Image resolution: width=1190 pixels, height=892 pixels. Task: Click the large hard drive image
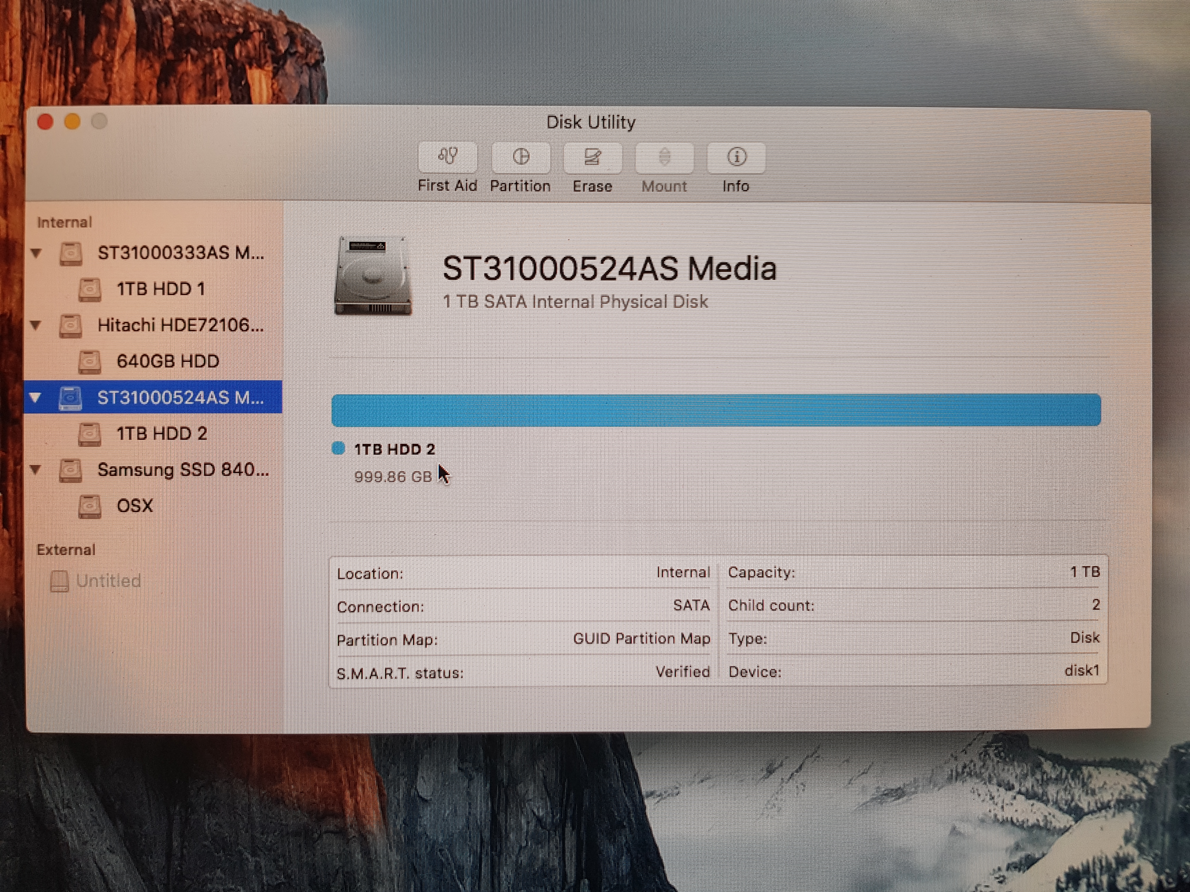(x=373, y=276)
